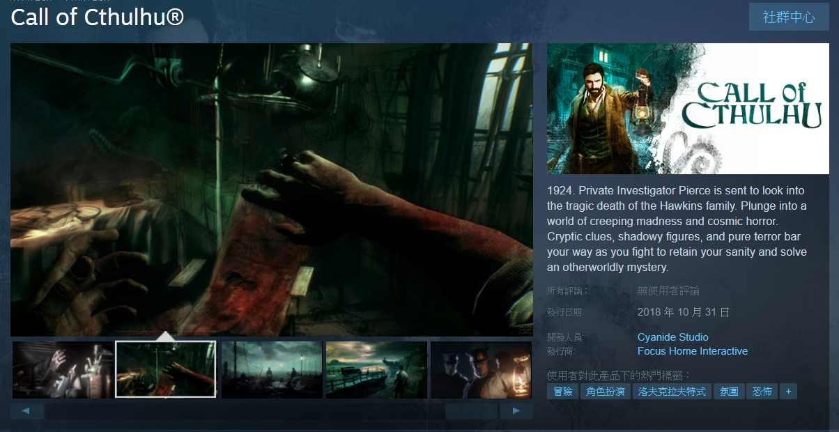The height and width of the screenshot is (432, 839).
Task: Select the dark foggy harbor thumbnail
Action: click(x=272, y=369)
